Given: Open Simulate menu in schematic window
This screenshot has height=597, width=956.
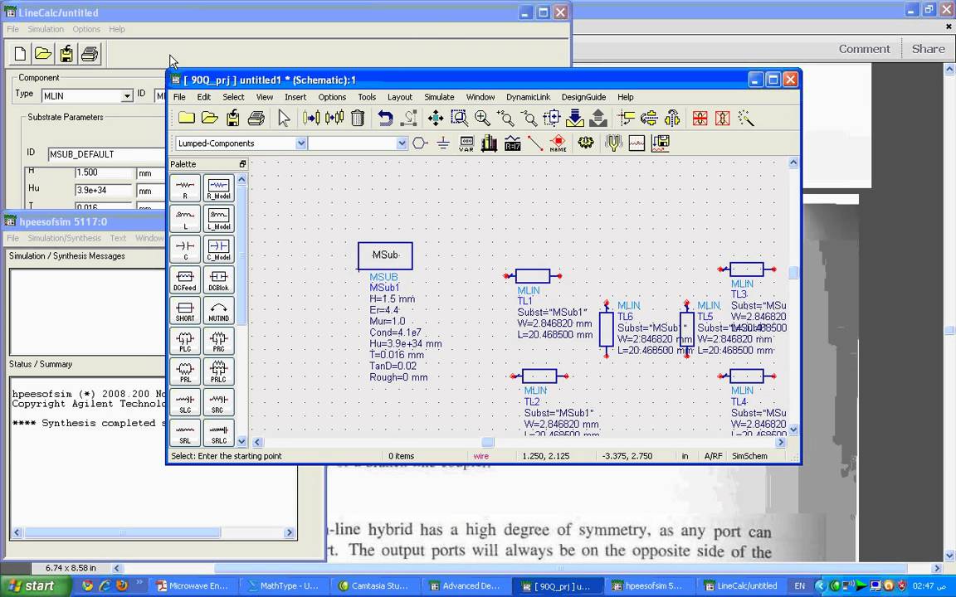Looking at the screenshot, I should tap(439, 97).
